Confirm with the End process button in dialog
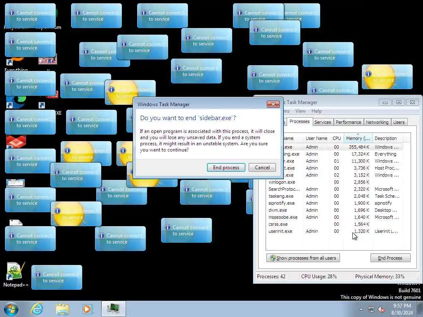 [x=226, y=168]
